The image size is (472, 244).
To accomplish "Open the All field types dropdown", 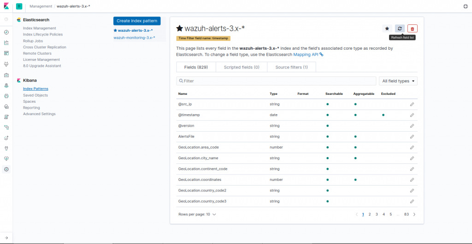I will point(398,81).
